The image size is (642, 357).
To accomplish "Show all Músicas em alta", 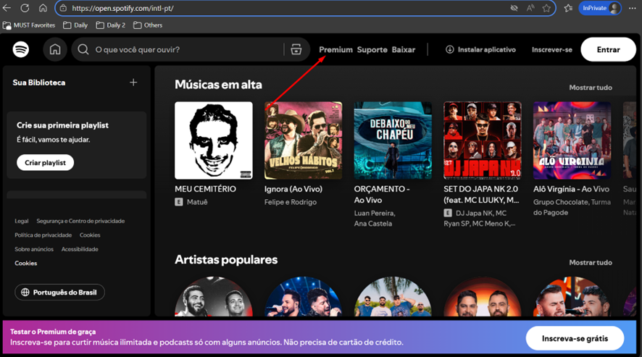I will [591, 87].
